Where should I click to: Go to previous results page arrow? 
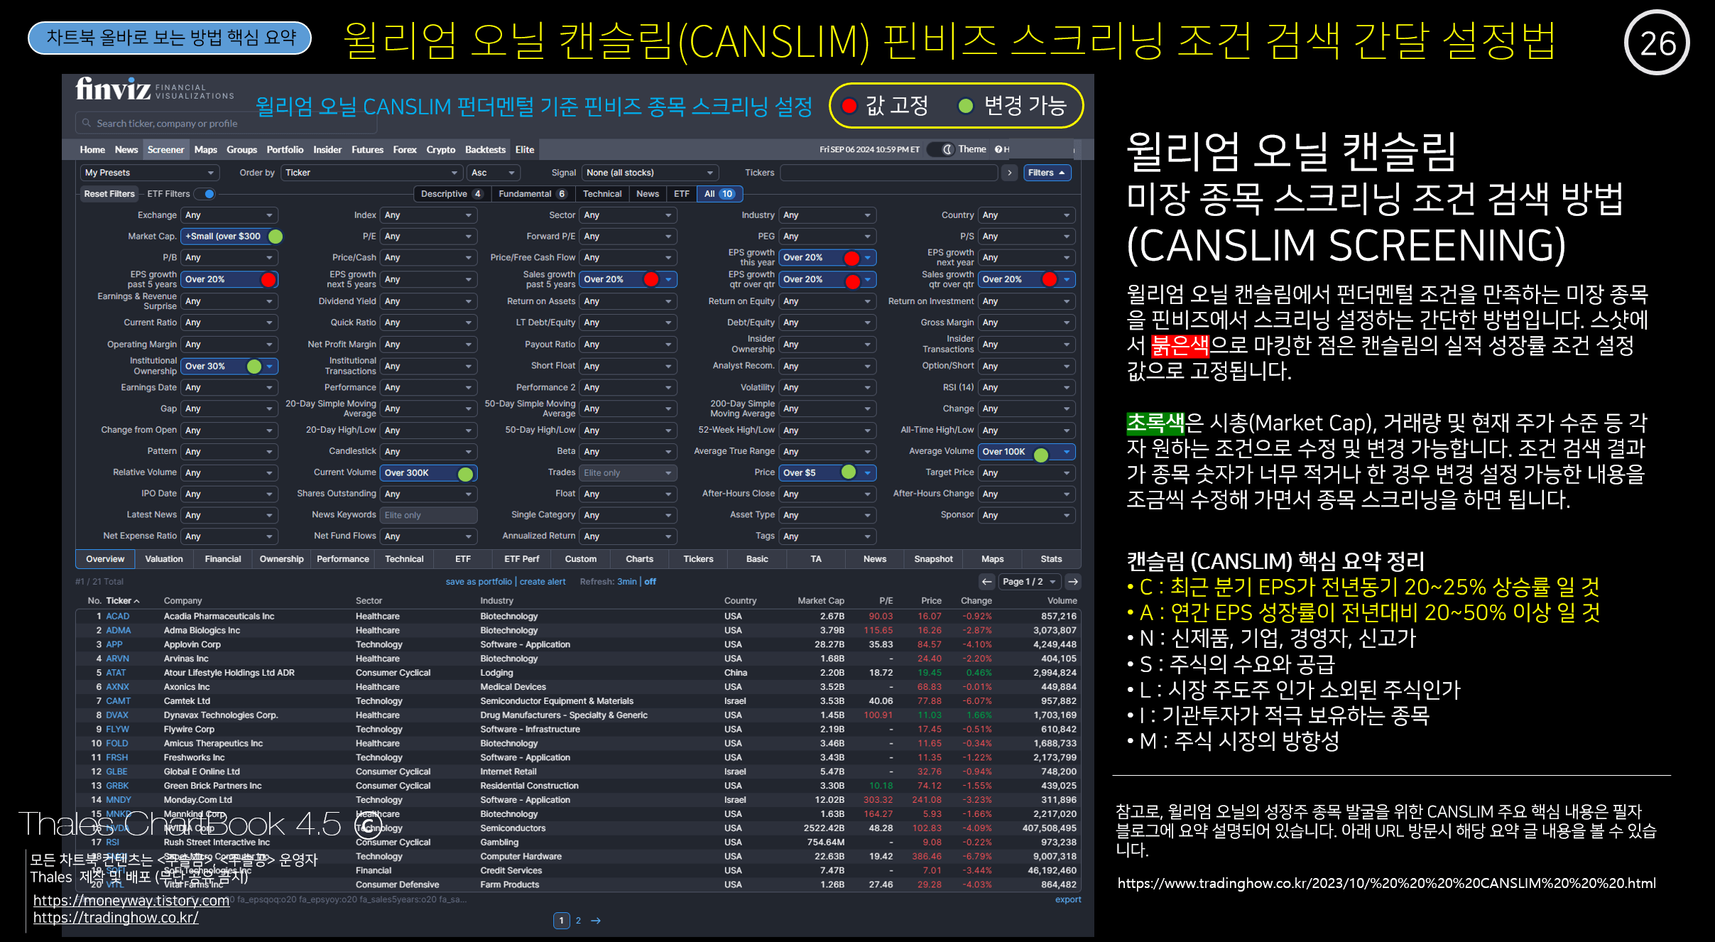tap(986, 581)
